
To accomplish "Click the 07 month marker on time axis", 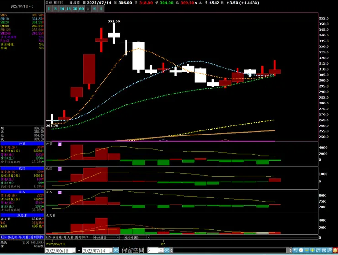I will click(163, 244).
